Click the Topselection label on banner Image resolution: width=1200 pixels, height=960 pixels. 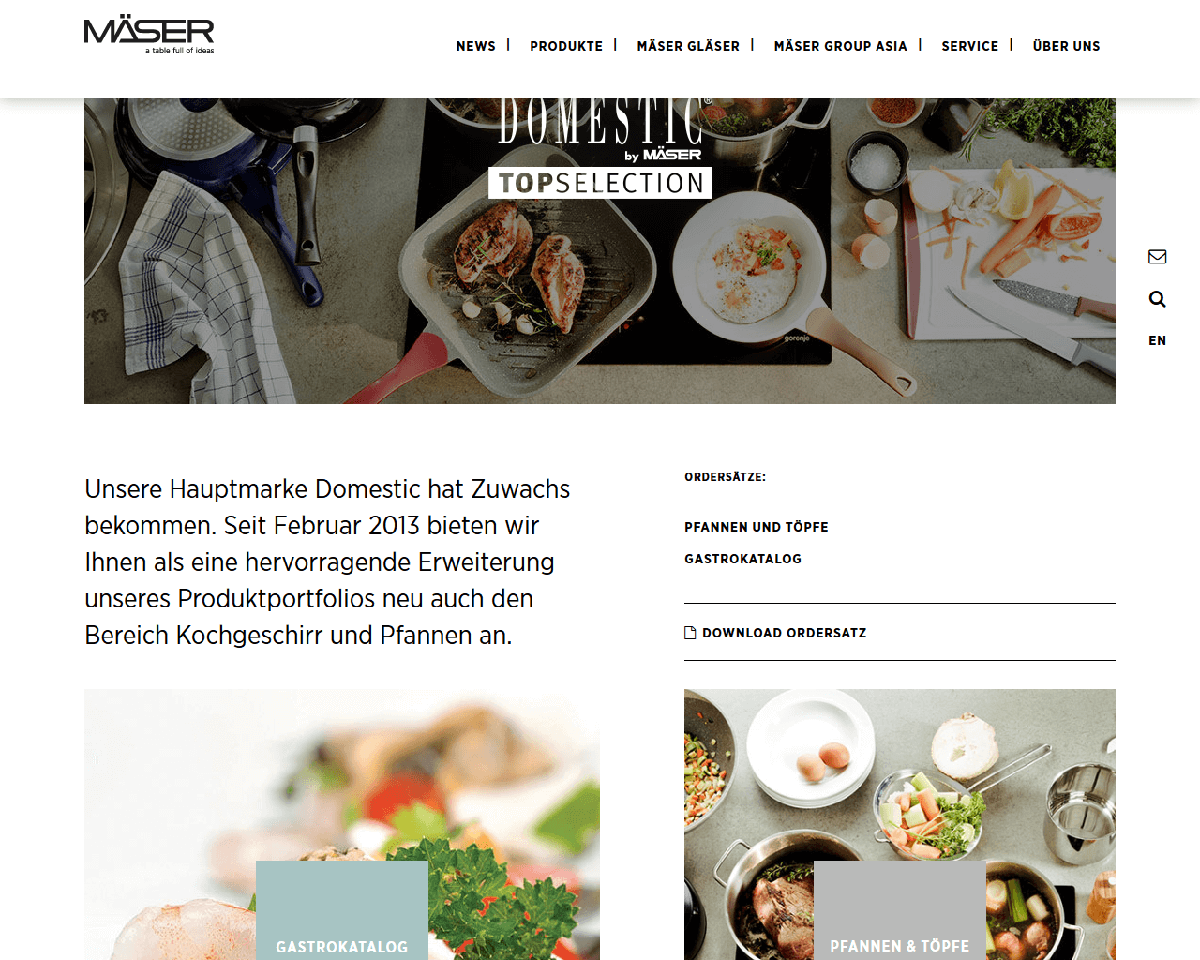[x=600, y=183]
